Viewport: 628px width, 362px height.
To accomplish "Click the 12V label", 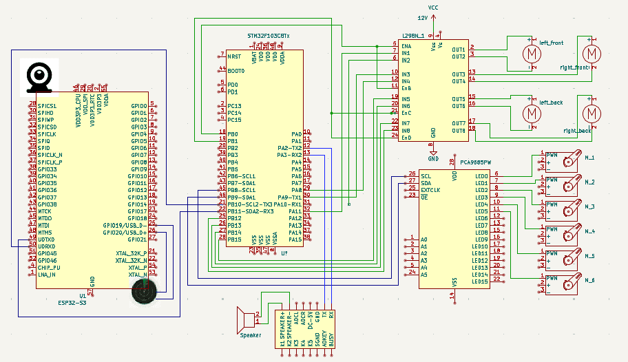I will tap(423, 18).
